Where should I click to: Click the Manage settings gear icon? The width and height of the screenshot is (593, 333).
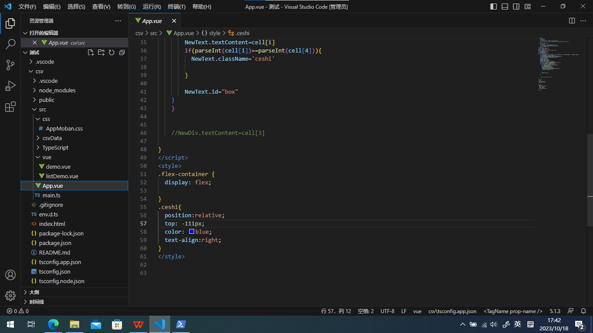pos(10,296)
